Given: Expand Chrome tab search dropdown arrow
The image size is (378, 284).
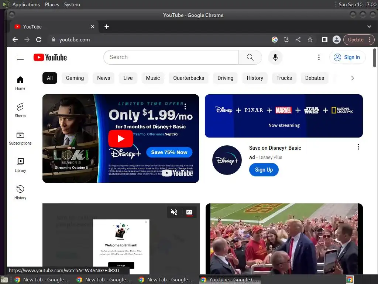Looking at the screenshot, I should pos(369,27).
